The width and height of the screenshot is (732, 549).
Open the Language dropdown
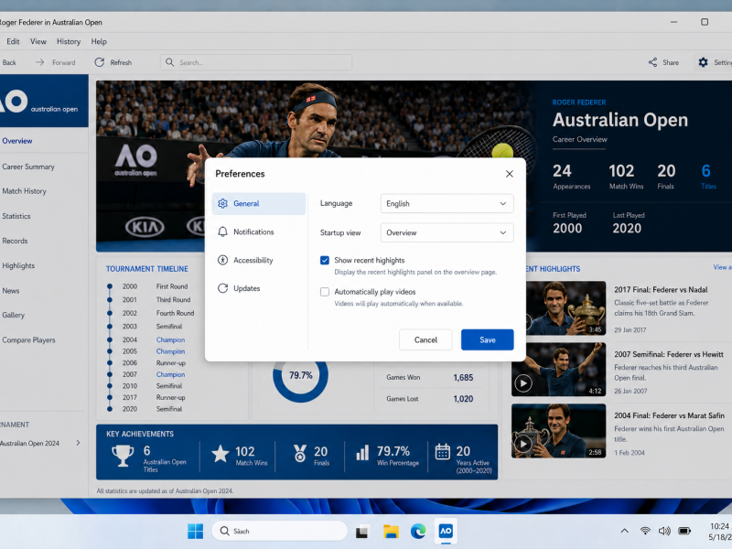447,203
